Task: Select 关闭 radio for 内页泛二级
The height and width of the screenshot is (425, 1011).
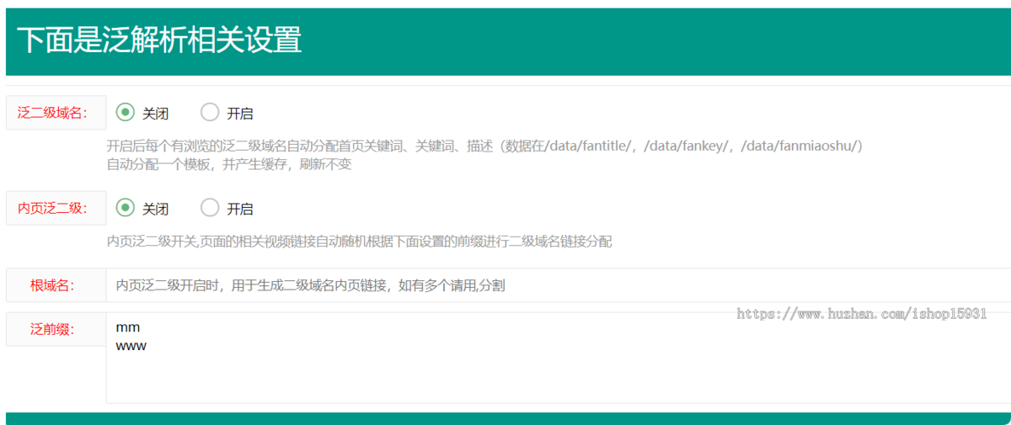Action: click(x=125, y=208)
